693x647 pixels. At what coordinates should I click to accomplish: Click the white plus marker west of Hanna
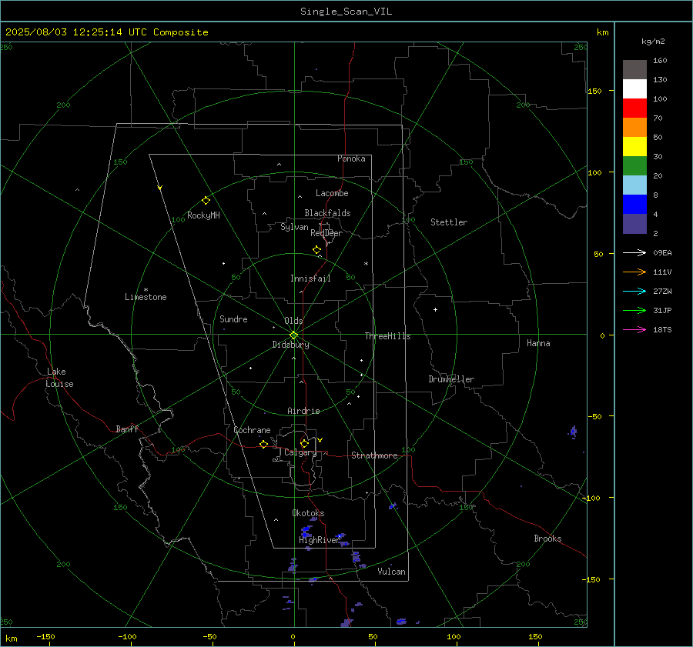[435, 309]
